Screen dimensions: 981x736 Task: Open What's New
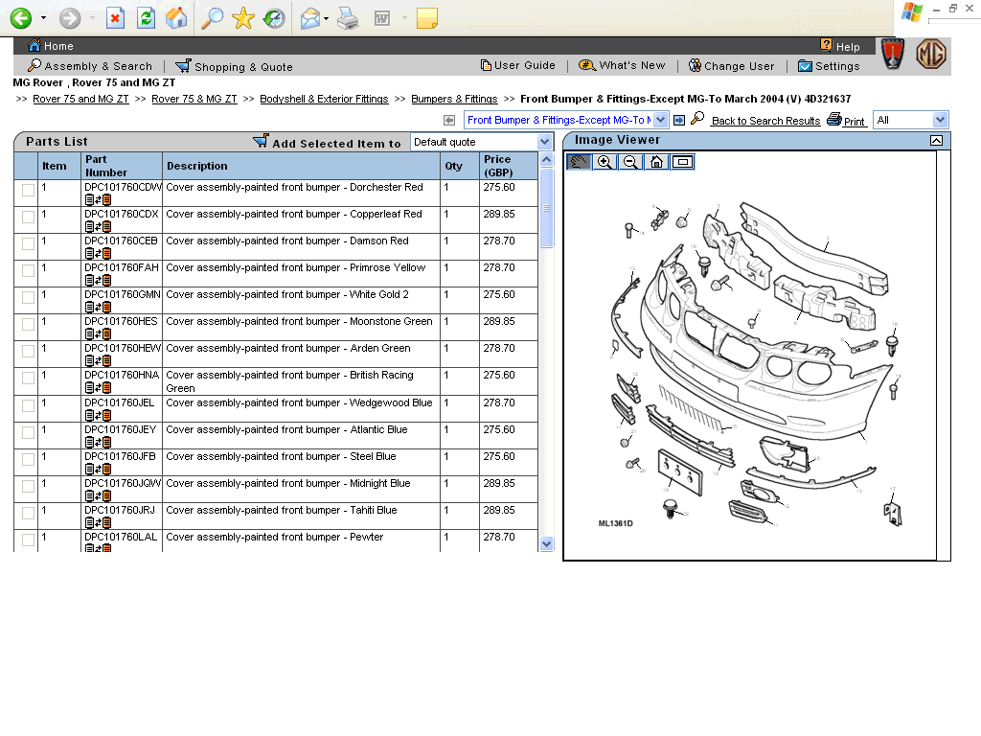pos(622,65)
